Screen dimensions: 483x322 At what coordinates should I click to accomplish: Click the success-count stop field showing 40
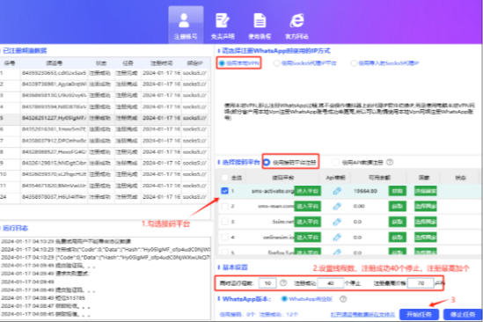331,283
